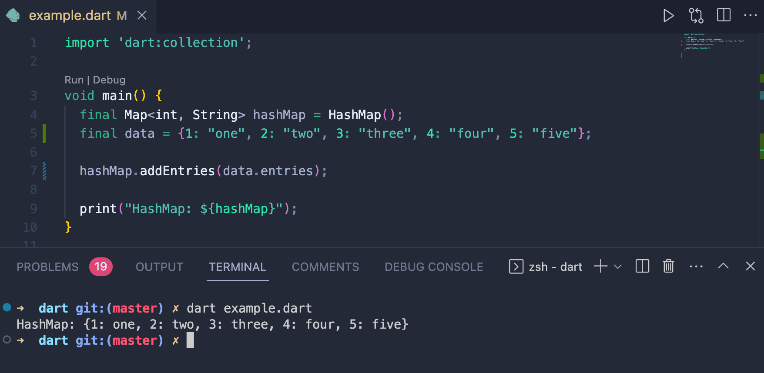Click line number 9 in gutter
The width and height of the screenshot is (764, 373).
click(x=34, y=209)
